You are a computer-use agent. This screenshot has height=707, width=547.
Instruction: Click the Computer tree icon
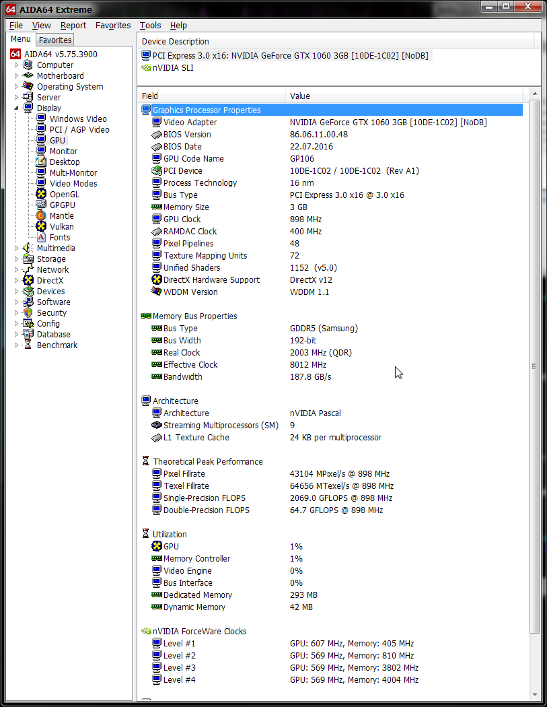(x=28, y=65)
